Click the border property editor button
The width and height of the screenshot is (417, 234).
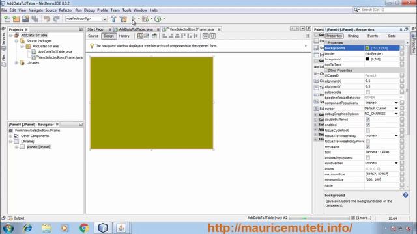point(402,53)
